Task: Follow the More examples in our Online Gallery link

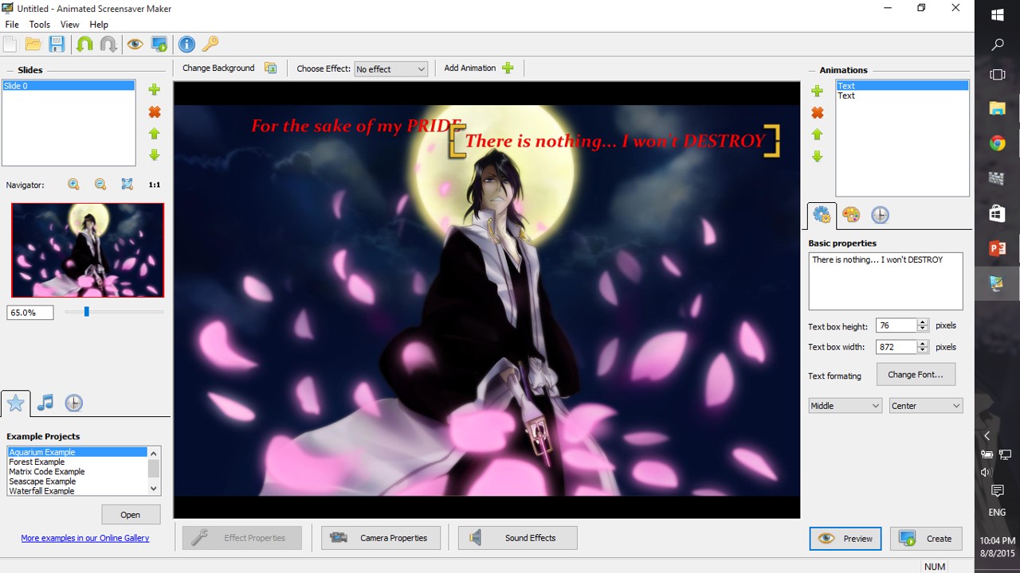Action: click(85, 538)
